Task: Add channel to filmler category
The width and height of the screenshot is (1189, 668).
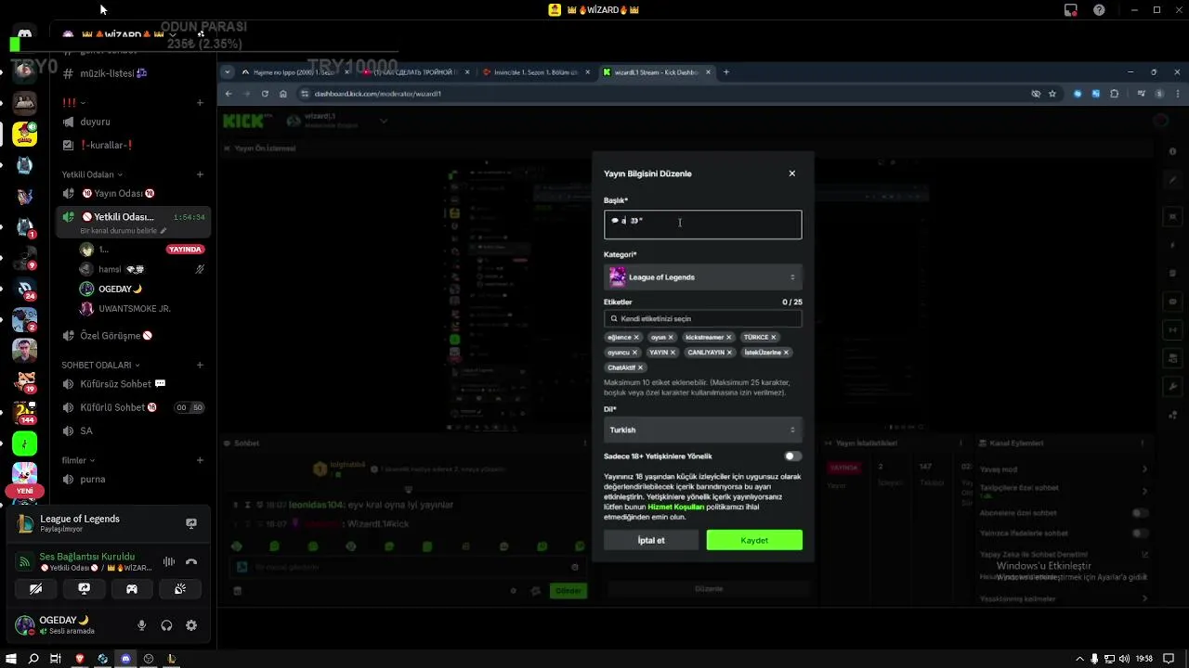Action: coord(200,460)
